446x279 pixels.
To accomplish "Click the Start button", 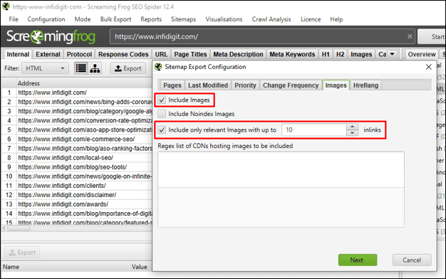I will 432,36.
